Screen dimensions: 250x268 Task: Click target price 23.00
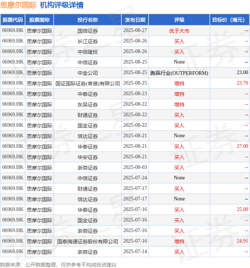coord(242,73)
